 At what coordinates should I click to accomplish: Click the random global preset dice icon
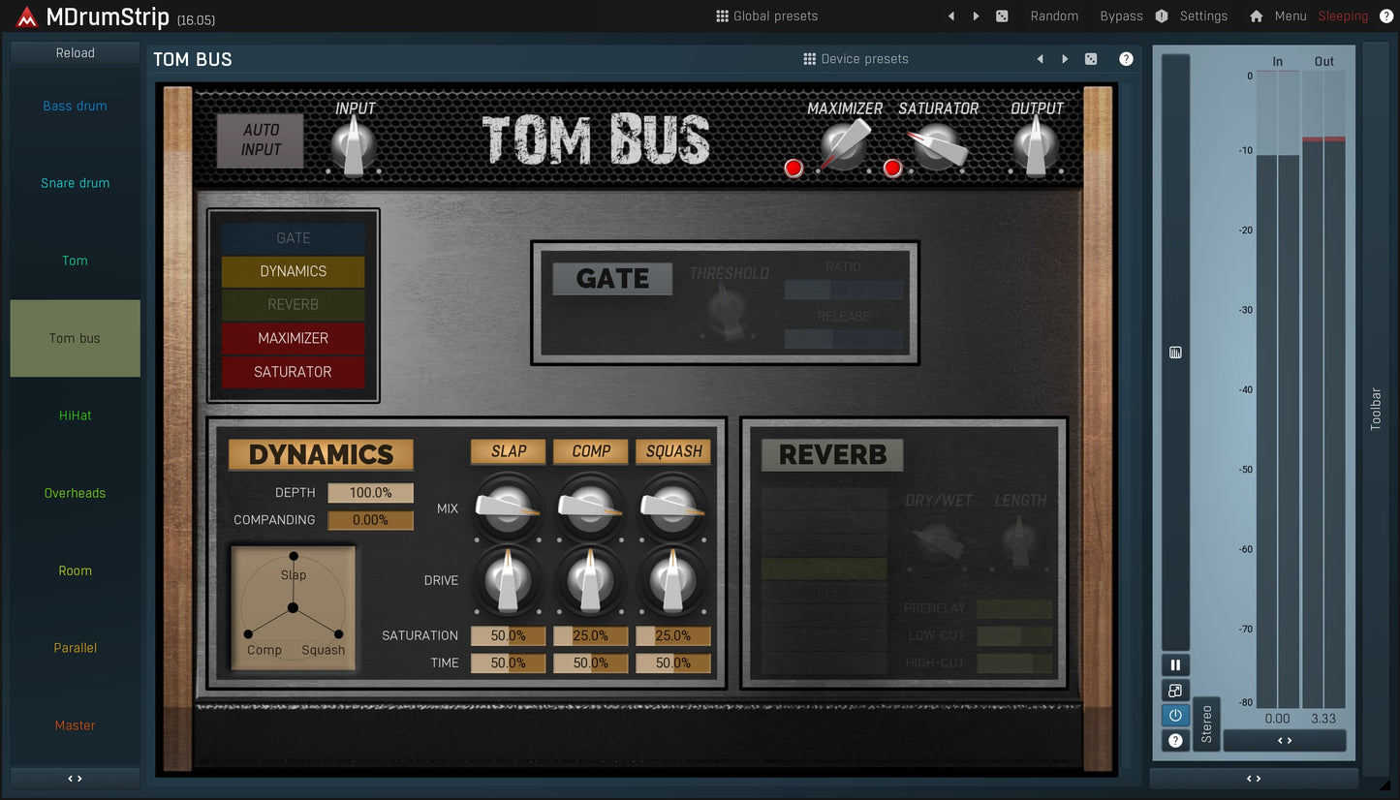pos(1002,16)
